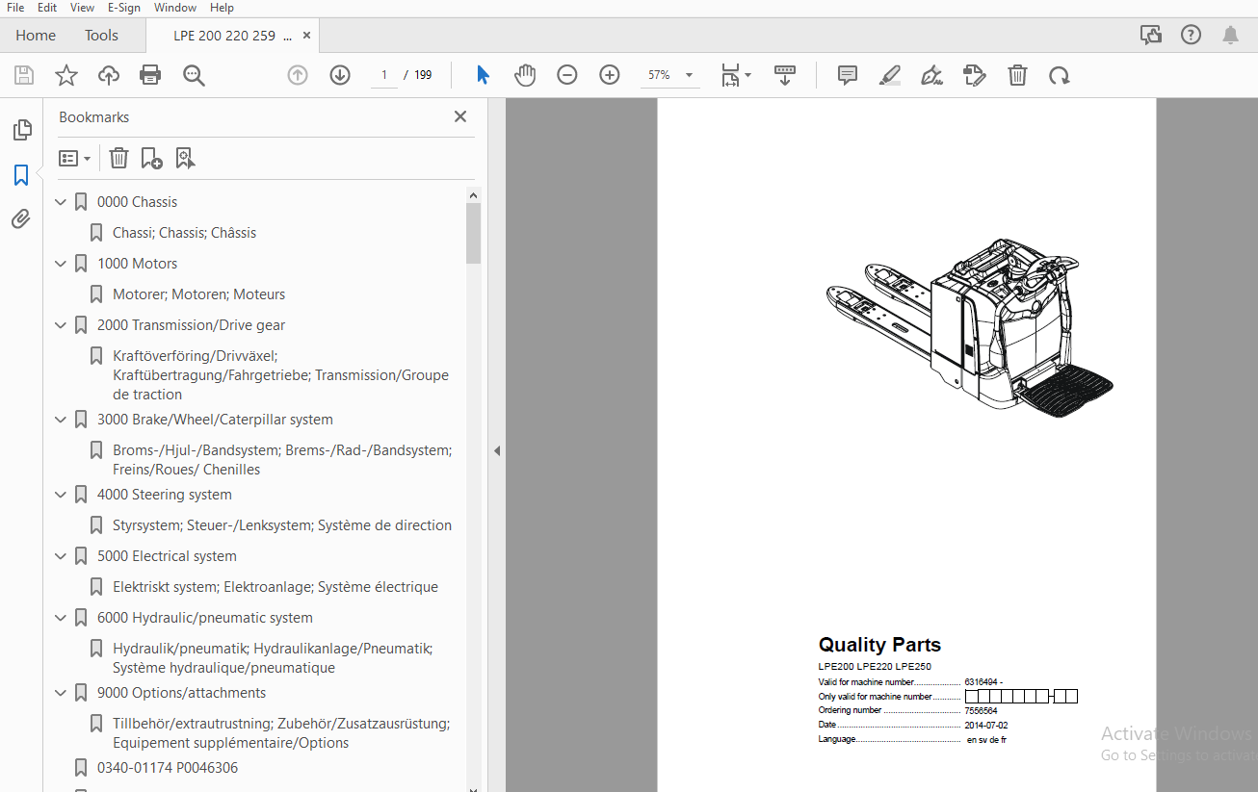The height and width of the screenshot is (792, 1258).
Task: Add a sticky note comment
Action: click(x=848, y=75)
